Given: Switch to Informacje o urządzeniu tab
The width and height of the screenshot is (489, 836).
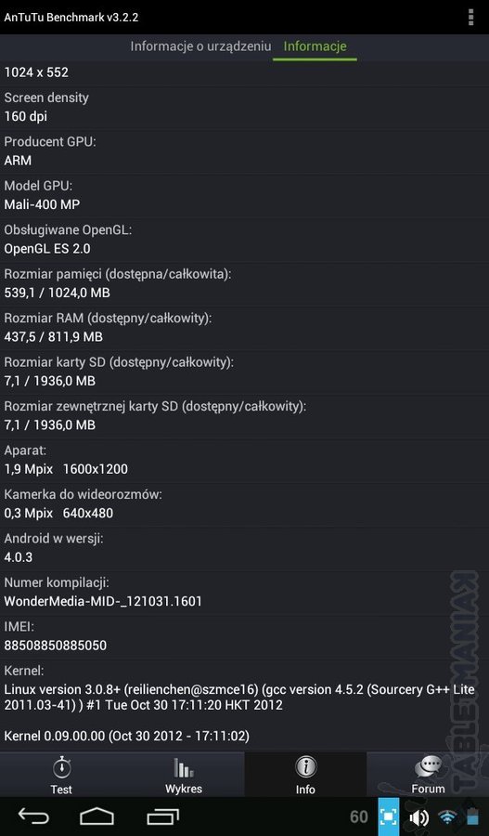Looking at the screenshot, I should click(200, 46).
